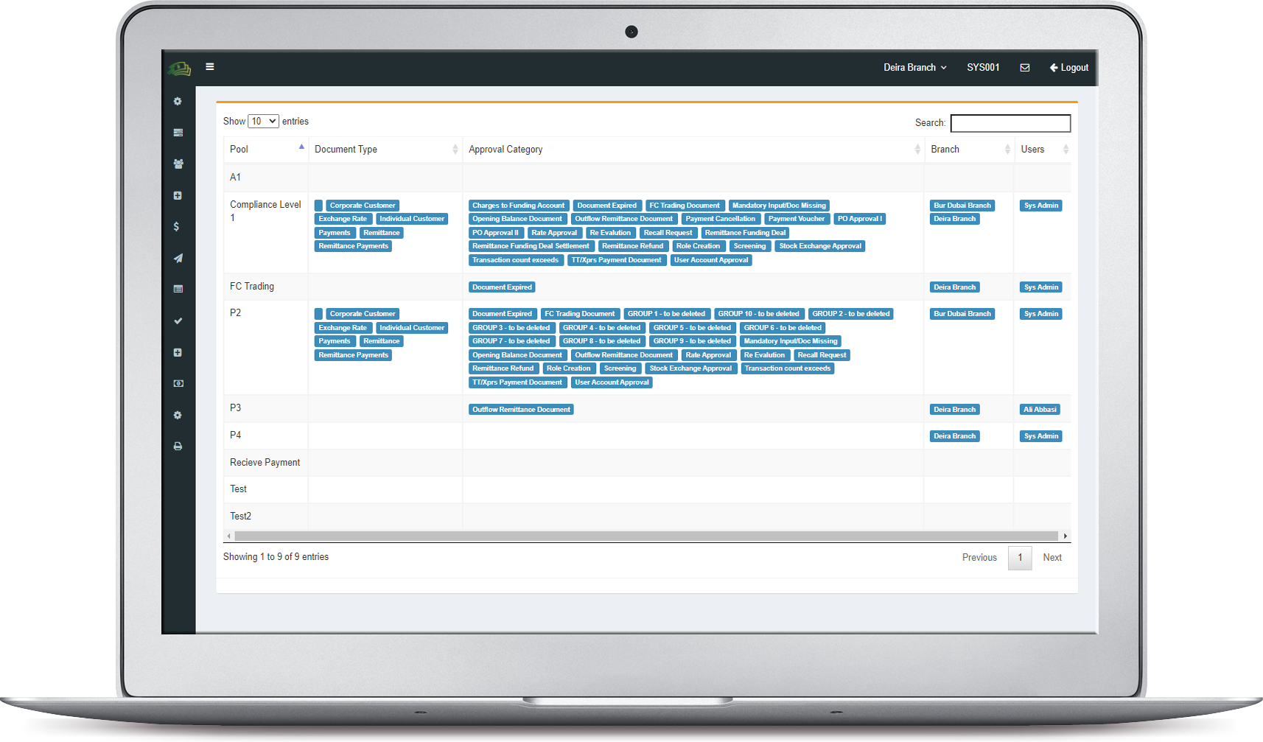Go to Next page
The image size is (1263, 742).
click(x=1052, y=558)
